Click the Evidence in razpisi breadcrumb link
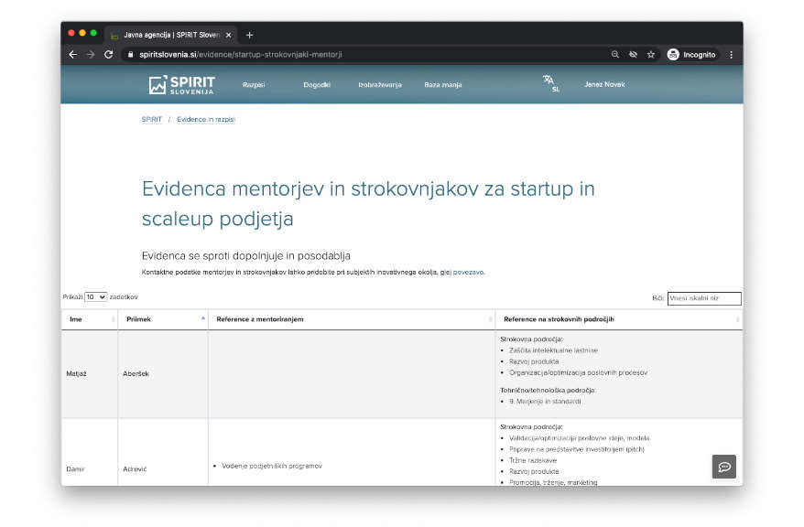Viewport: 804px width, 527px height. pyautogui.click(x=206, y=119)
